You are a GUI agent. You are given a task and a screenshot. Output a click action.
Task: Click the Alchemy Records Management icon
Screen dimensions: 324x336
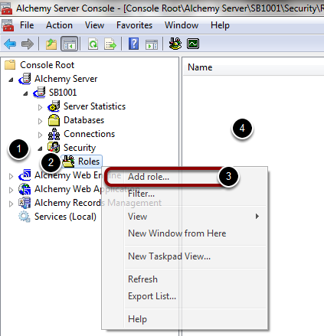click(25, 203)
